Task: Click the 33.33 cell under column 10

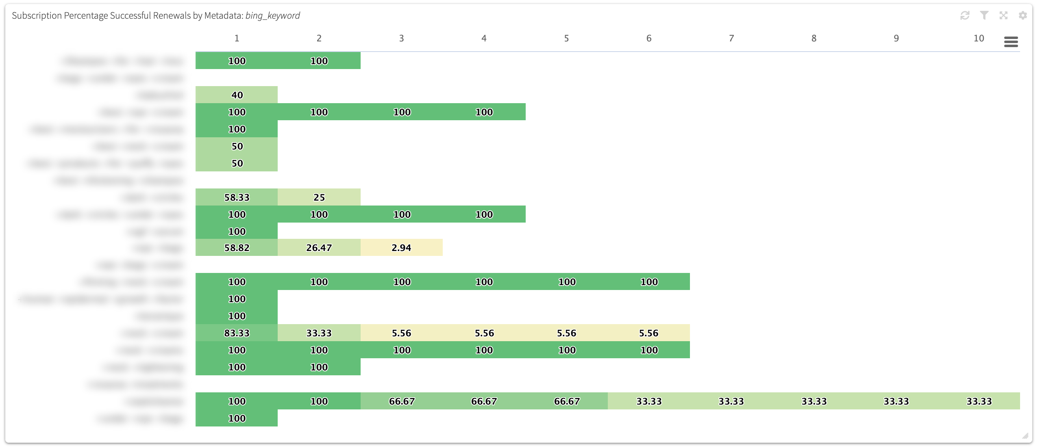Action: pyautogui.click(x=979, y=401)
